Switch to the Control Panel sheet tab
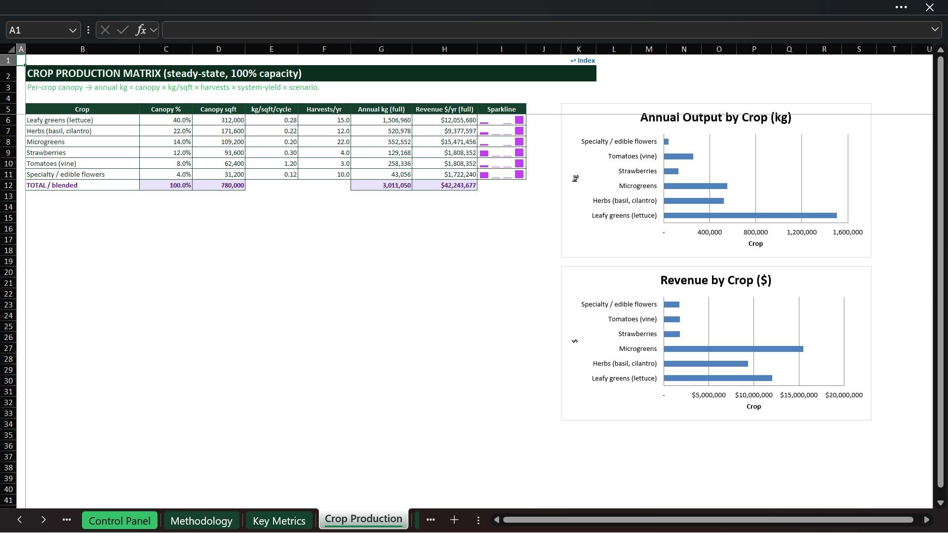 (119, 521)
